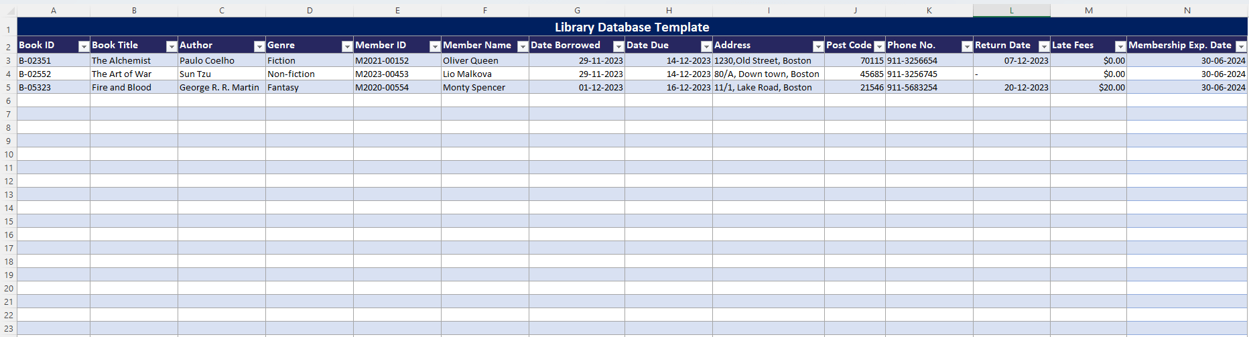Viewport: 1249px width, 337px height.
Task: Open the Post Code filter dropdown
Action: tap(879, 46)
